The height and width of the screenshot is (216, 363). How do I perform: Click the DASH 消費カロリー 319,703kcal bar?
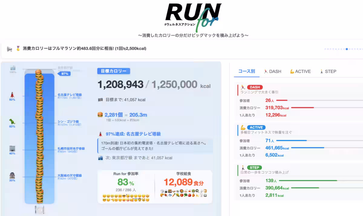328,108
